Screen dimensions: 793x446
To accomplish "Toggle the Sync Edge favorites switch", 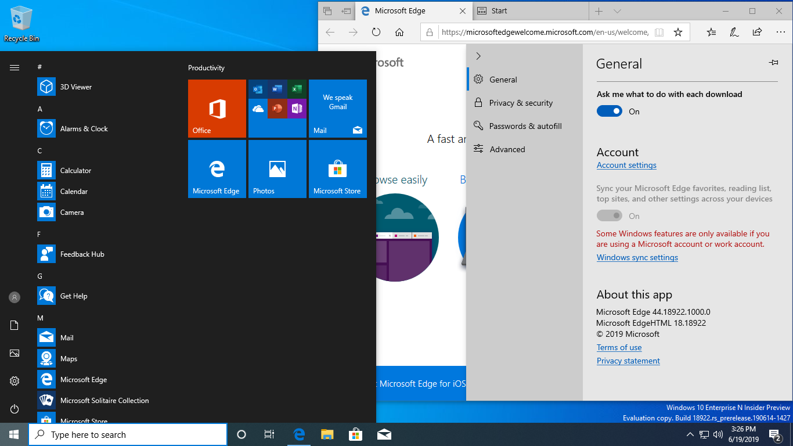I will click(x=609, y=215).
